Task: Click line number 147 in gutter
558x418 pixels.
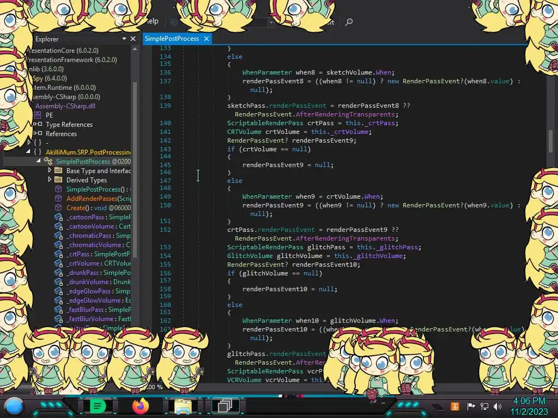Action: (165, 181)
